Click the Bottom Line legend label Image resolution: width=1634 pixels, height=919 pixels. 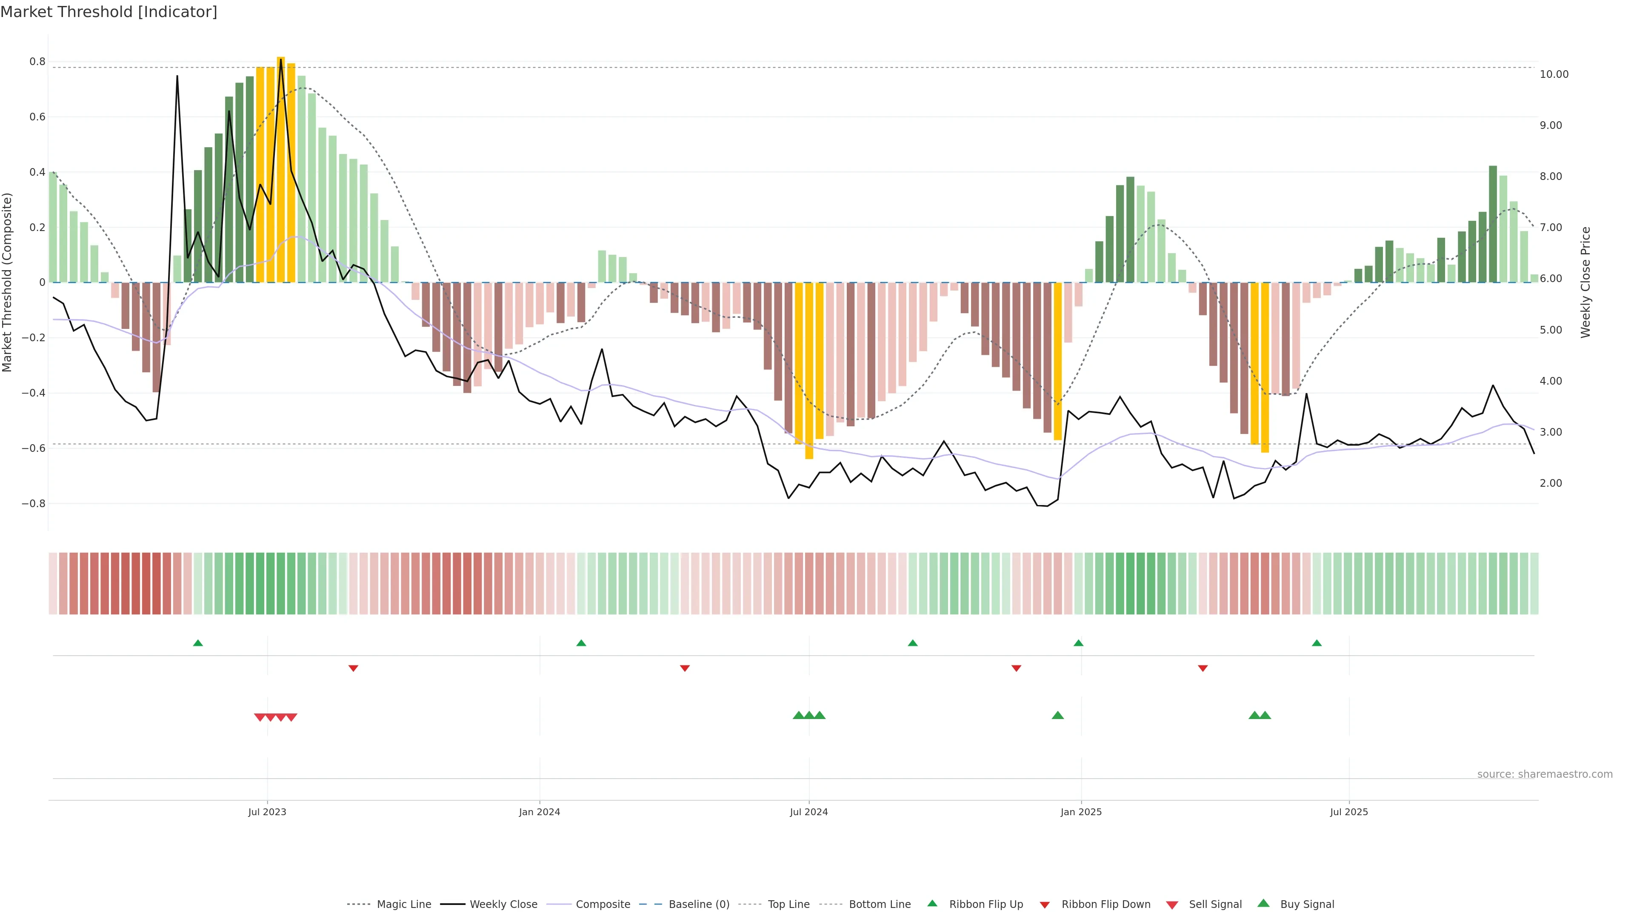[x=880, y=905]
